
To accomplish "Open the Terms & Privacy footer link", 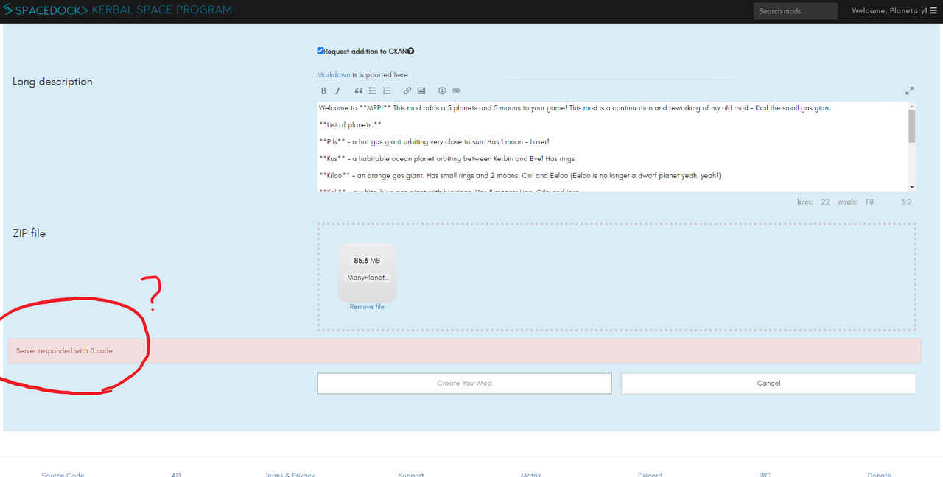I will (x=290, y=475).
